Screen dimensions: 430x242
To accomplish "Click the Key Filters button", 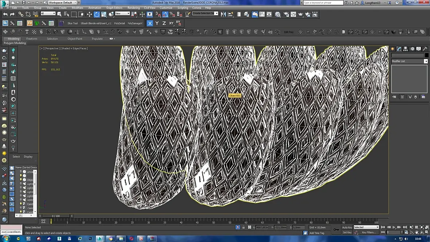I will click(368, 232).
